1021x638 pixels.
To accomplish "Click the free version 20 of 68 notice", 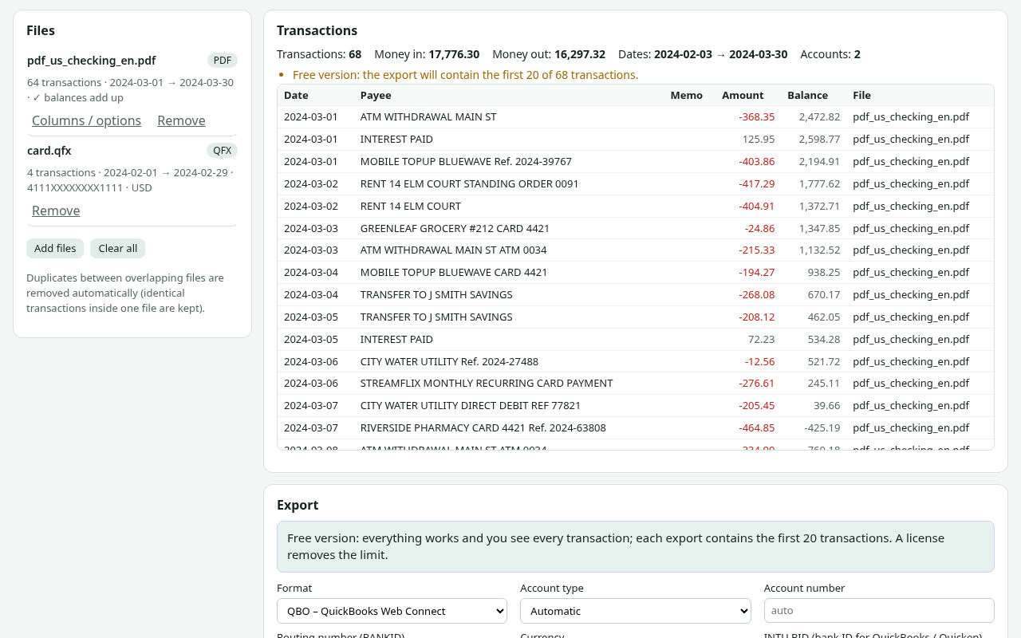I will click(x=465, y=75).
